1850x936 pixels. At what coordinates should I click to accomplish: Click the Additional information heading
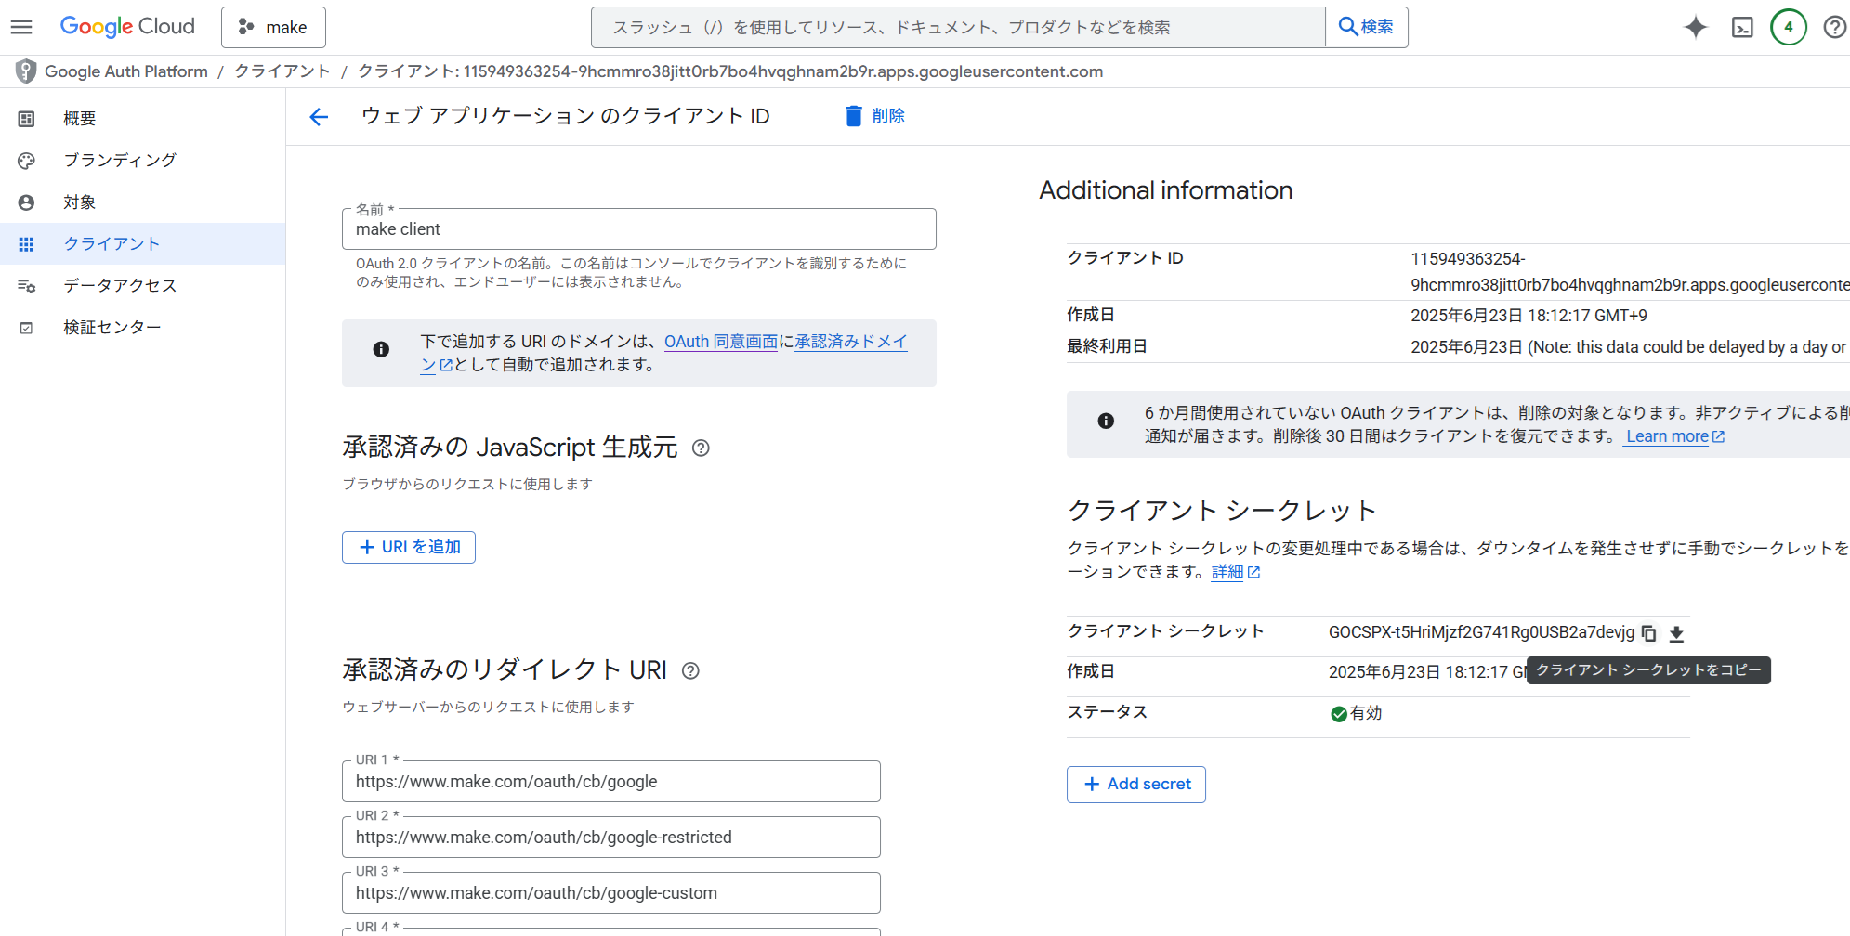tap(1166, 190)
